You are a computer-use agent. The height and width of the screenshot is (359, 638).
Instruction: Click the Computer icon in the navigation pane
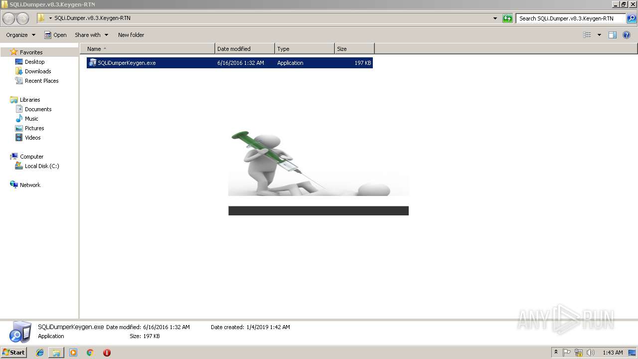click(14, 157)
